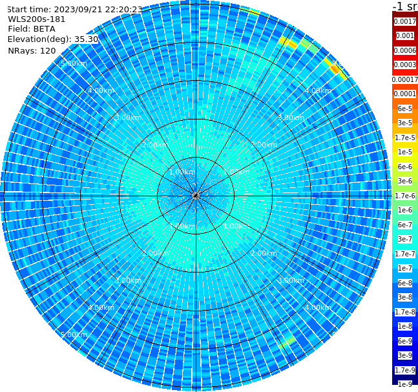Click the Elevation(deg): 35.30 label
Image resolution: width=418 pixels, height=392 pixels.
pyautogui.click(x=53, y=39)
